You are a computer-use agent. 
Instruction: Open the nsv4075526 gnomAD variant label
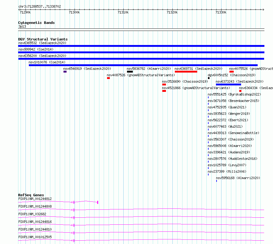click(251, 69)
